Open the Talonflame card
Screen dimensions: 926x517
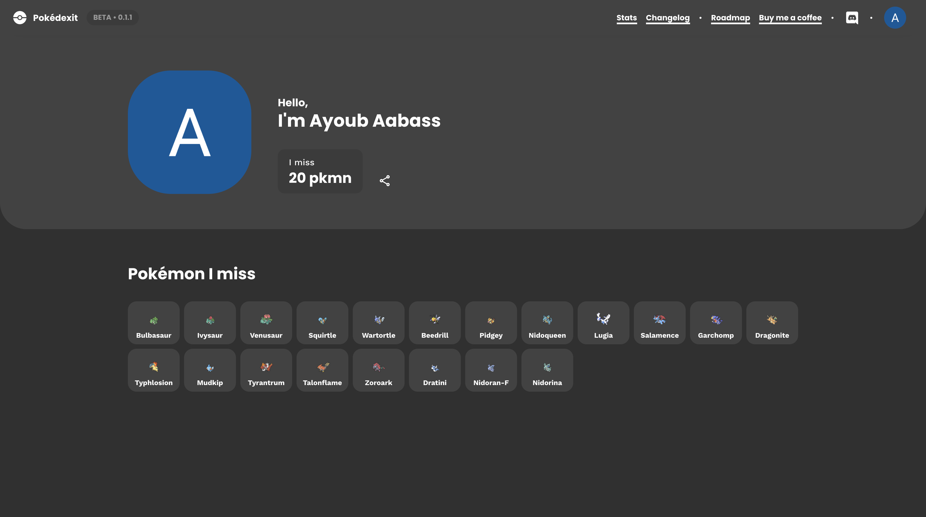(322, 370)
